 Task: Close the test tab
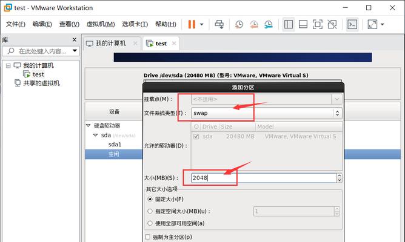coord(174,44)
